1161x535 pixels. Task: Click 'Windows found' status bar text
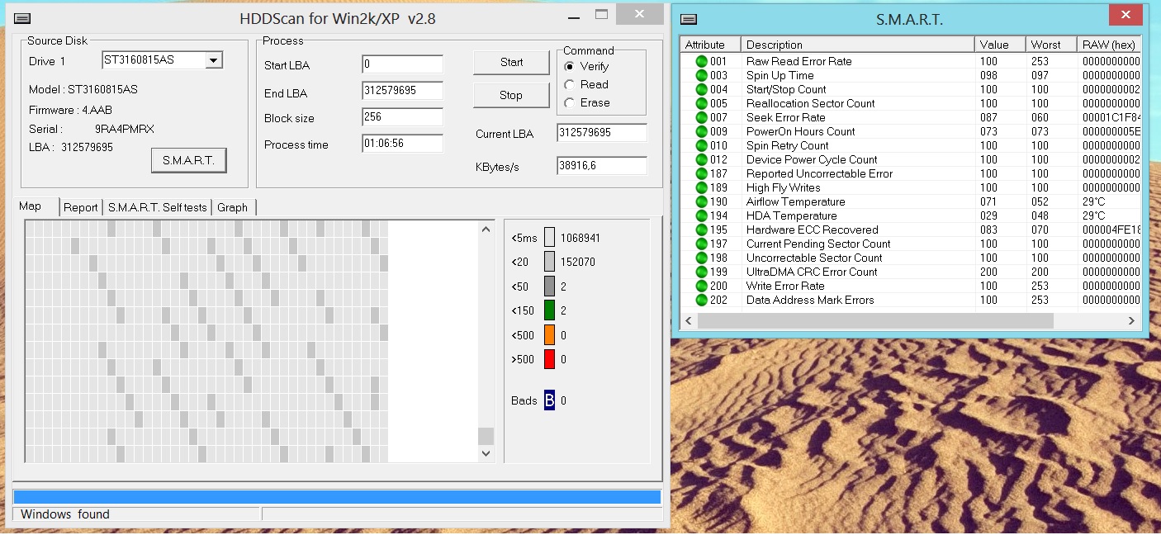[x=65, y=514]
